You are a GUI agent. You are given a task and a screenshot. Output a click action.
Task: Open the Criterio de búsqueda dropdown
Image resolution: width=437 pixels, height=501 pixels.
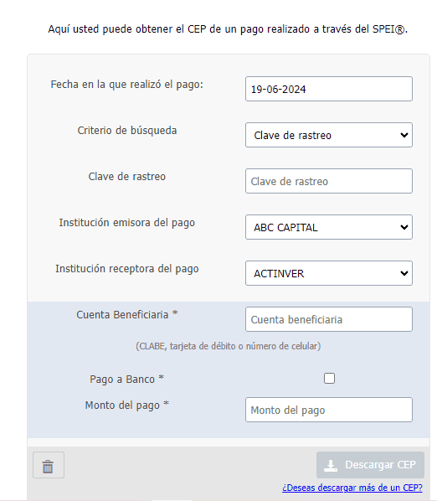point(329,135)
